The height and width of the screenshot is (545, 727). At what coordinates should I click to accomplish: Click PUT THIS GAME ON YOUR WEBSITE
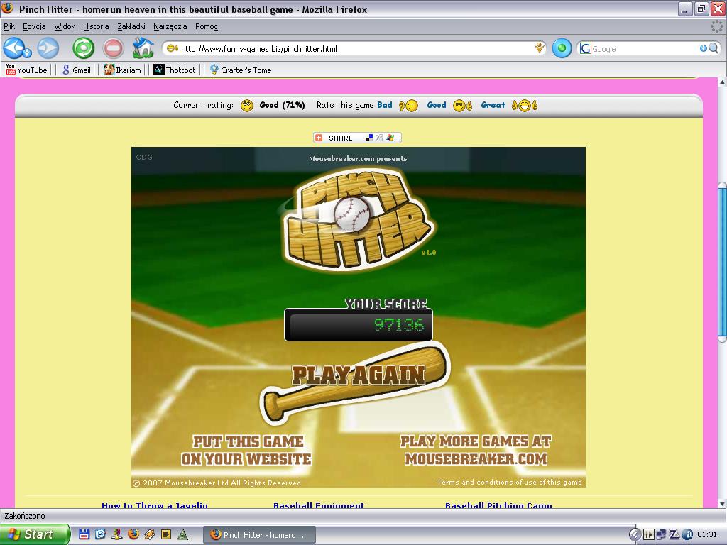246,451
